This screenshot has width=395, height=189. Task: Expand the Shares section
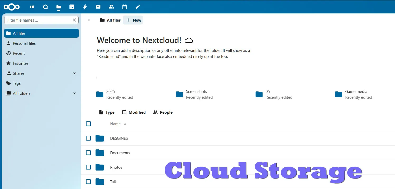click(x=74, y=73)
